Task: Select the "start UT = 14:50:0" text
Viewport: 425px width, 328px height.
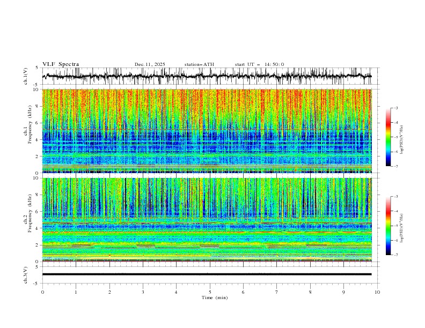Action: tap(259, 64)
